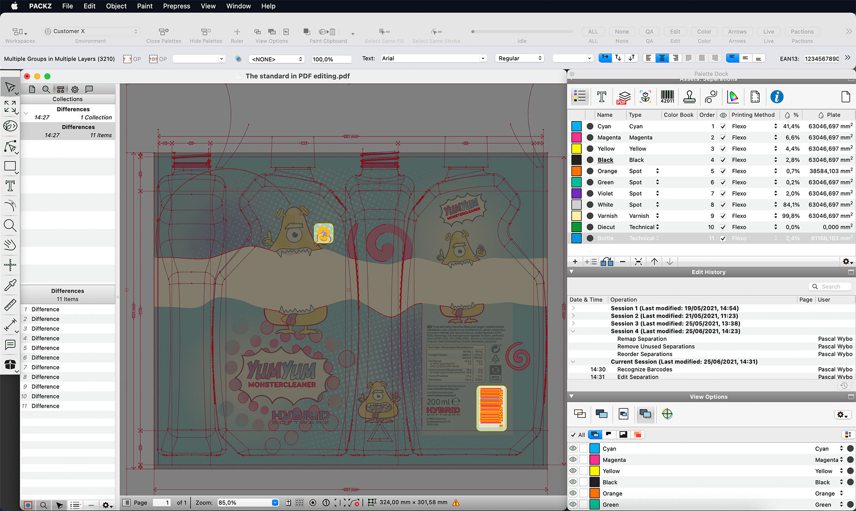Open the search tab icon in Collections panel

coord(46,89)
